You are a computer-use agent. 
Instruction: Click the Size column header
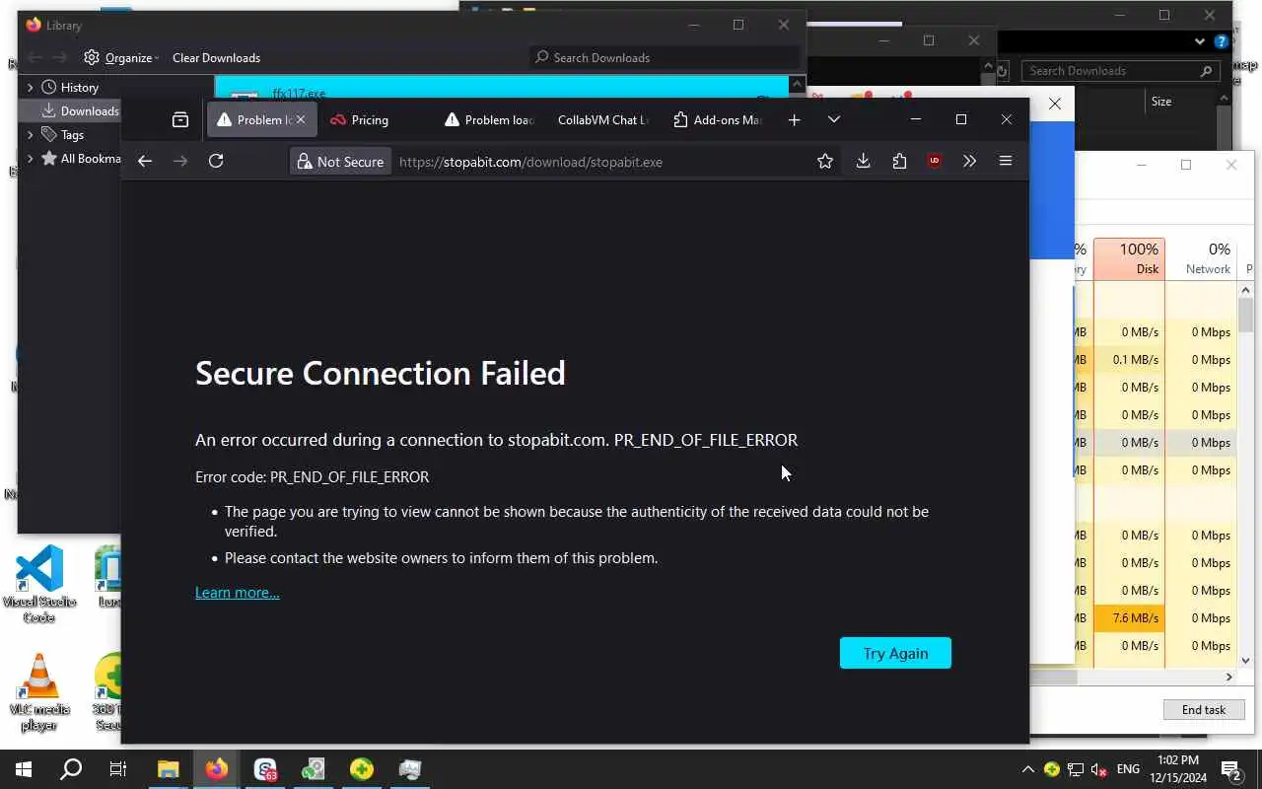coord(1161,102)
